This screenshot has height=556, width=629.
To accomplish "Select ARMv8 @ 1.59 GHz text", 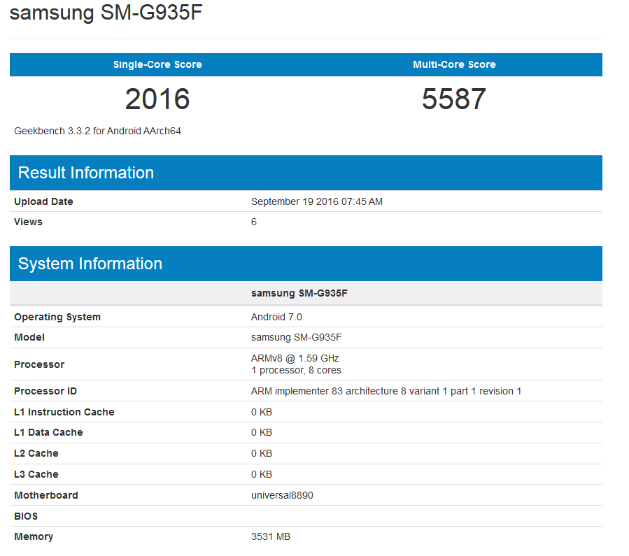I will (x=295, y=358).
